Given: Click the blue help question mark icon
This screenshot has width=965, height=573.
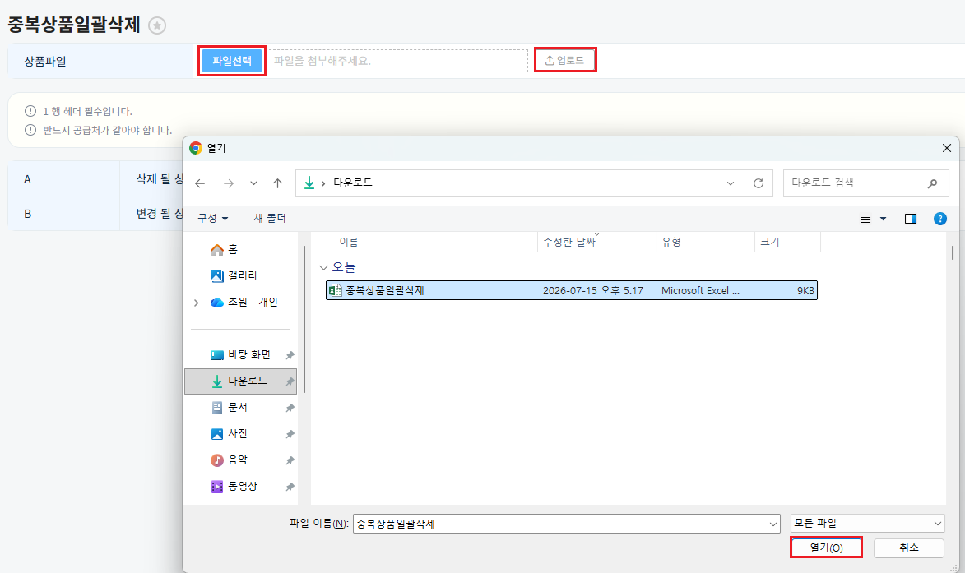Looking at the screenshot, I should [x=939, y=219].
